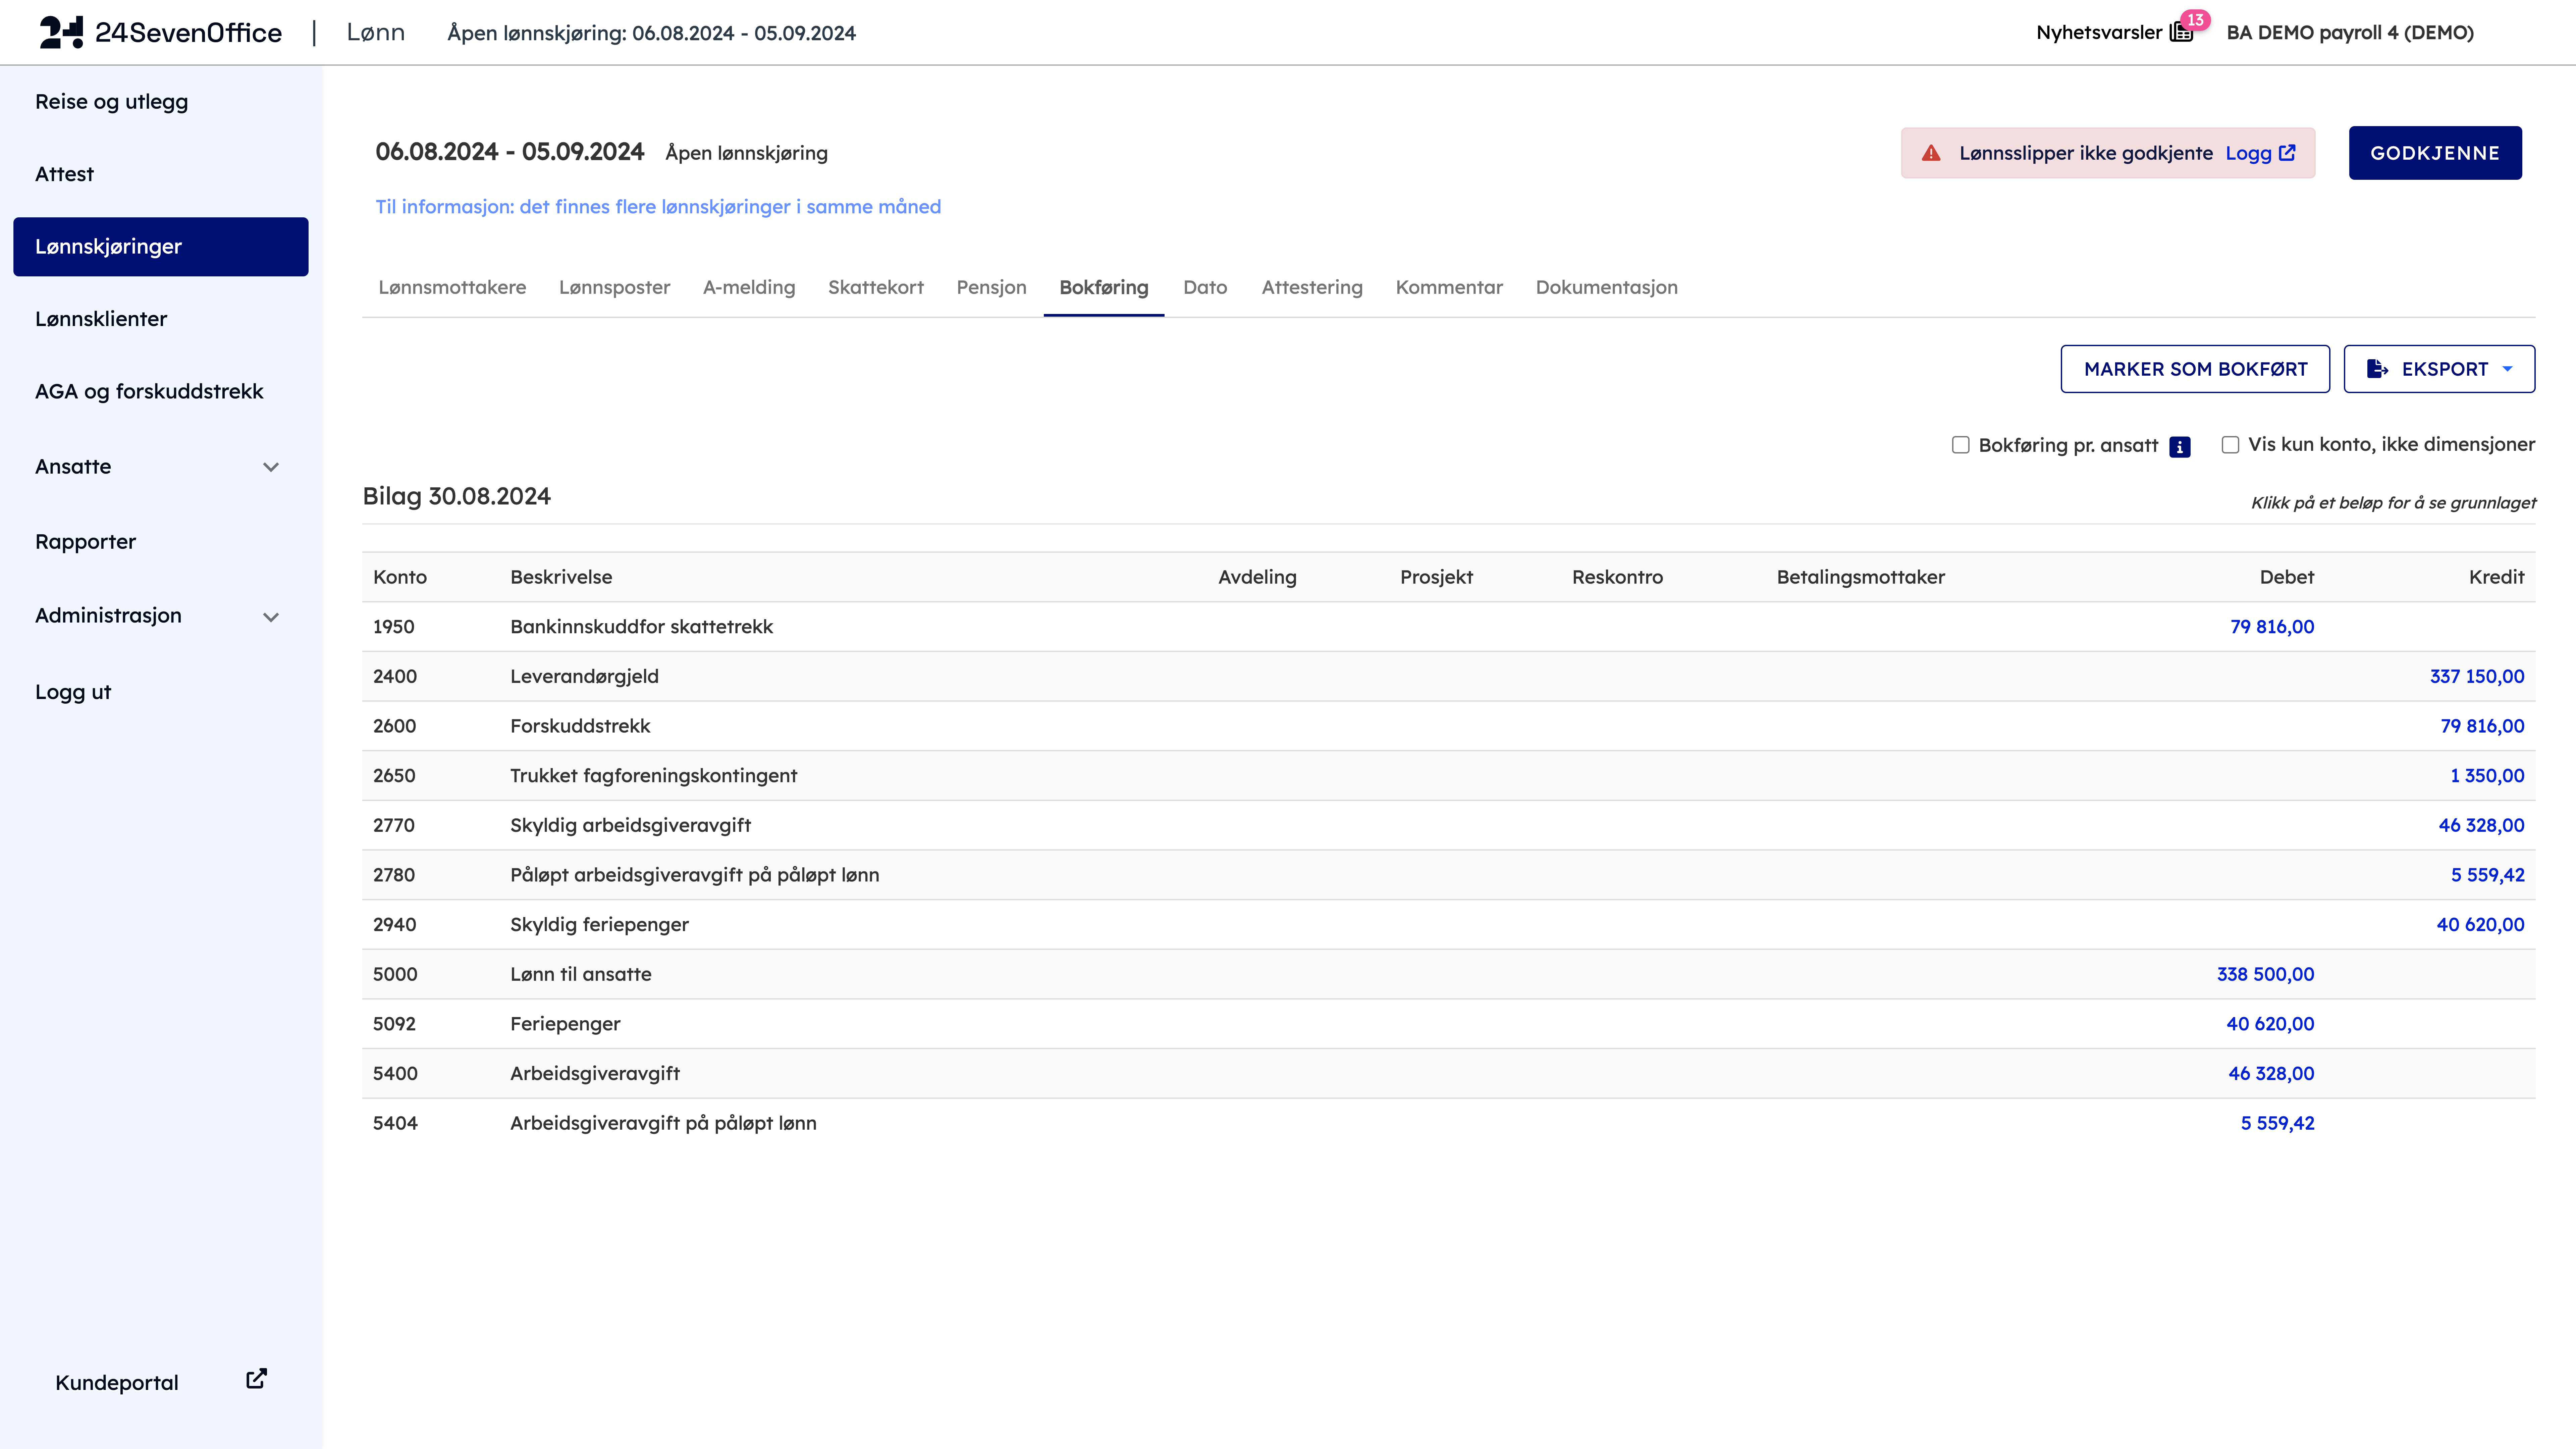Click the Kundeportal external link icon
The image size is (2576, 1449).
[257, 1379]
